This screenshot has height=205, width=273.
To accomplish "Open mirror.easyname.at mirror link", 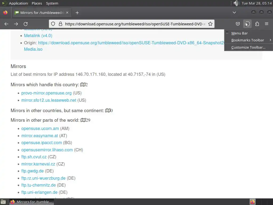I will coord(39,136).
